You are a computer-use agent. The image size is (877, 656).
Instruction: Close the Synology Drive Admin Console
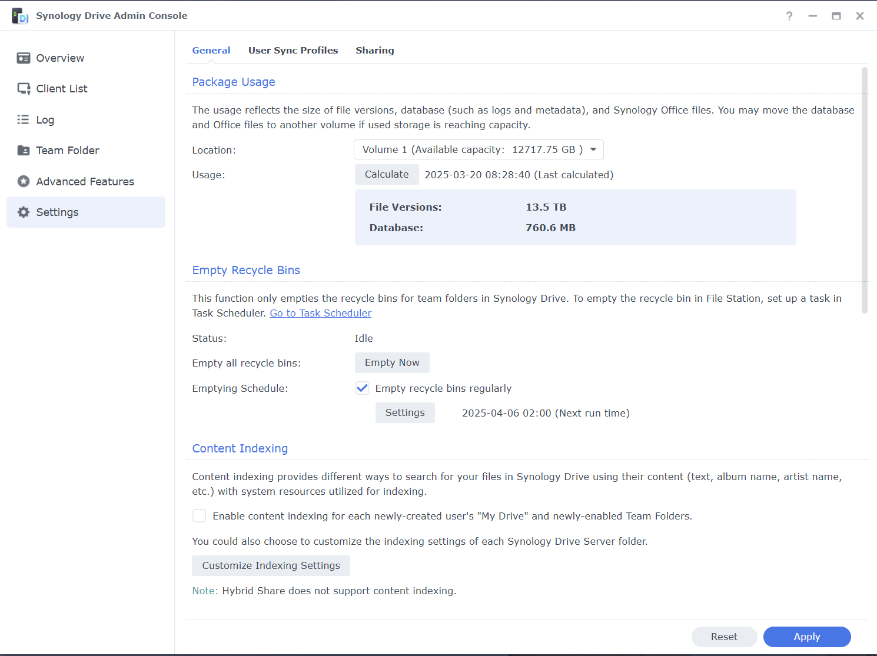click(x=860, y=16)
